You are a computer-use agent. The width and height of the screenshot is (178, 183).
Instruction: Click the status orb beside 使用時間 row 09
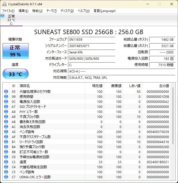(x=6, y=97)
